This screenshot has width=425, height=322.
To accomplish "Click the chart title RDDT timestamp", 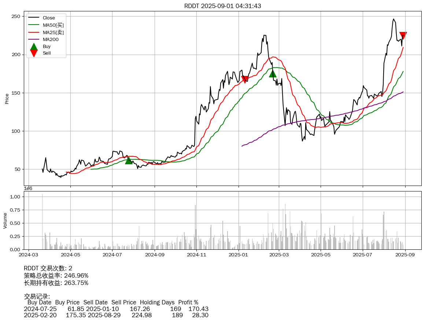I will point(222,6).
